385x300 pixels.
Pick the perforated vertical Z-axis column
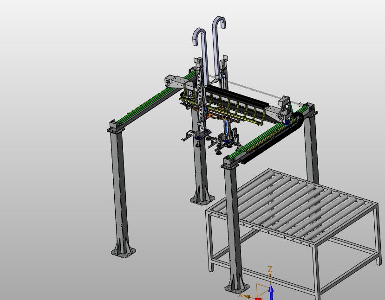tap(201, 98)
